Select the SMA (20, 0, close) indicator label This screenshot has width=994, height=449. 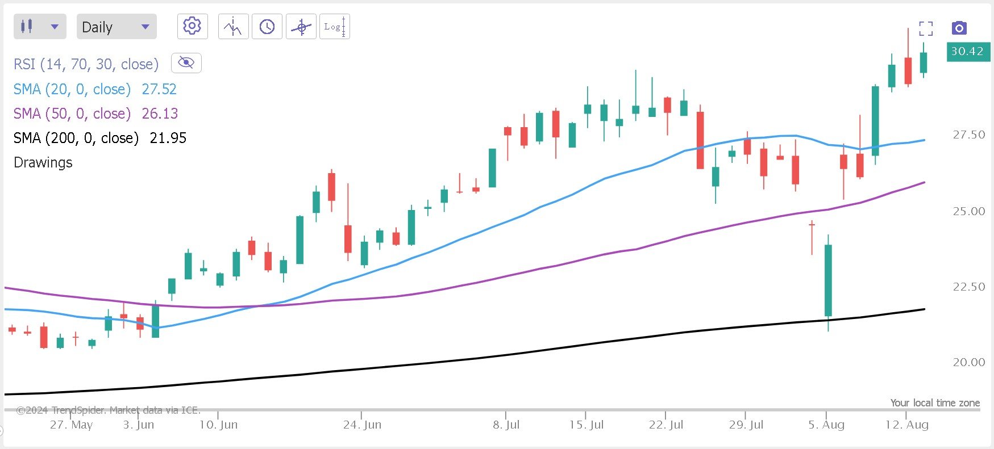72,89
